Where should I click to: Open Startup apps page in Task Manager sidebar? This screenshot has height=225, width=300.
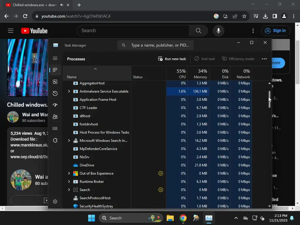click(55, 105)
